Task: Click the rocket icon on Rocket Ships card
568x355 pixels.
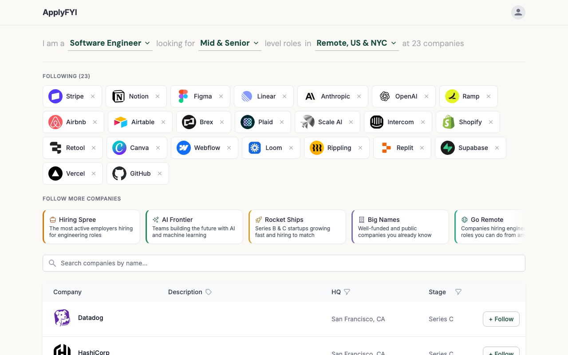Action: tap(259, 219)
